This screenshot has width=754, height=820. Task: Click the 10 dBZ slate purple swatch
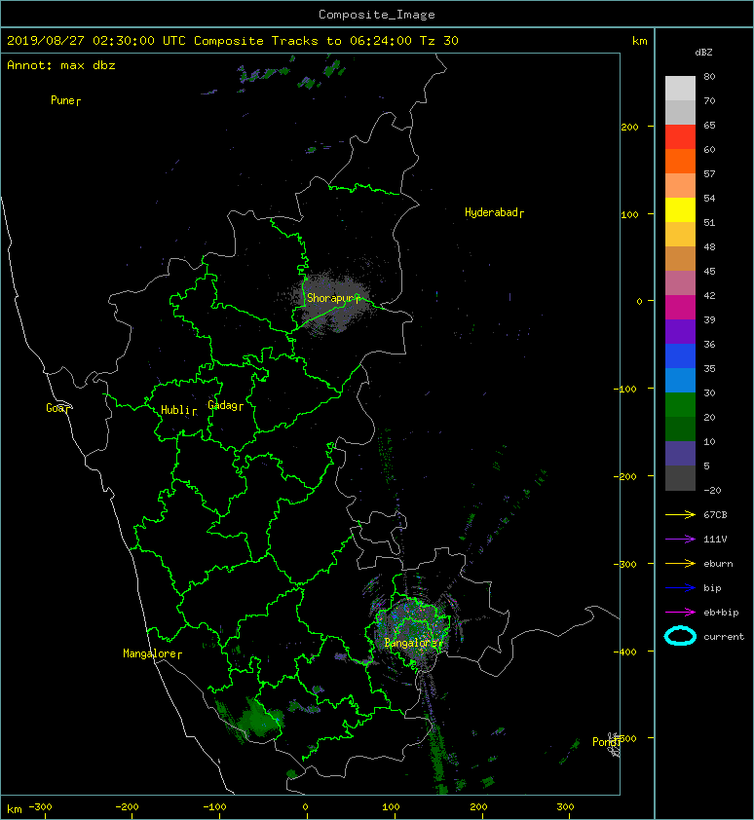[680, 454]
